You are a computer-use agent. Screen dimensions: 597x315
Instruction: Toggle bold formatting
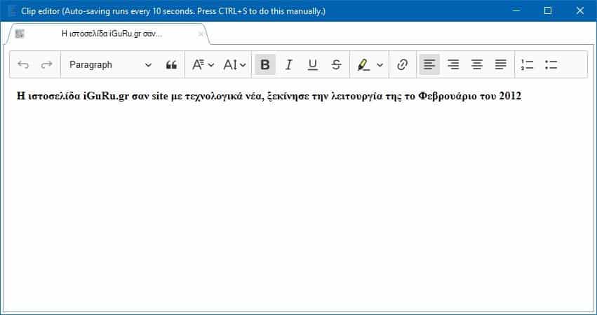pyautogui.click(x=265, y=64)
